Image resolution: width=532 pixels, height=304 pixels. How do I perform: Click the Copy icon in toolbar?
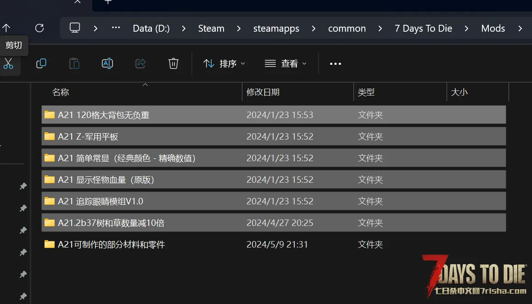click(x=41, y=64)
